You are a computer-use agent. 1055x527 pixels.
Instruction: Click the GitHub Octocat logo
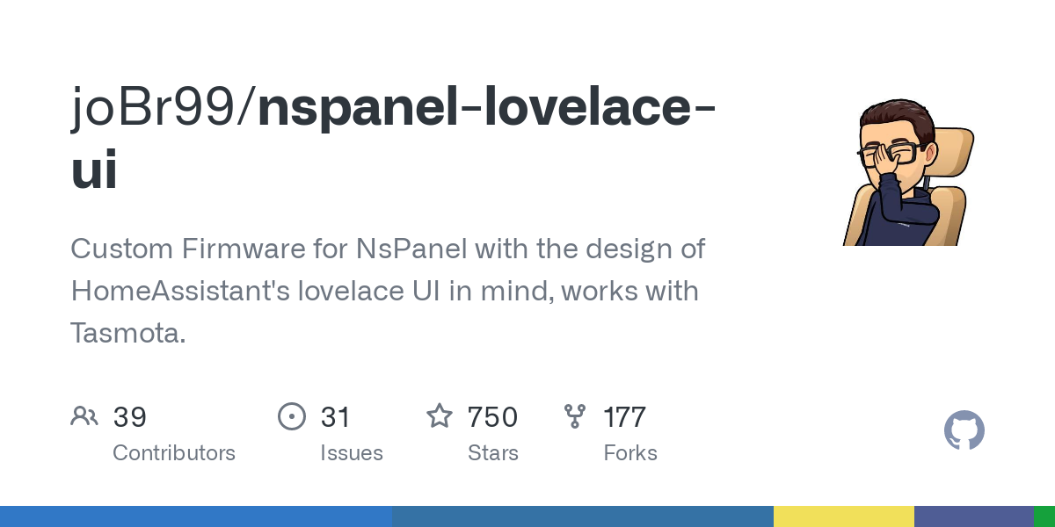coord(964,430)
